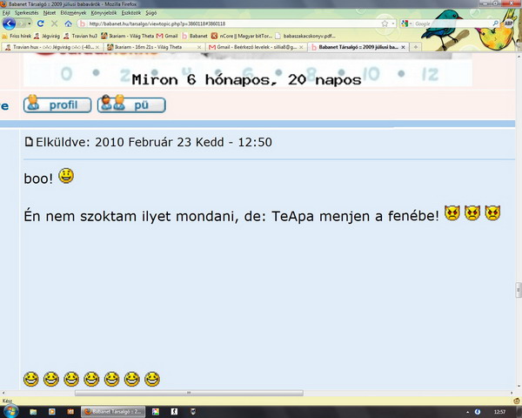Click the first angry devil emoticon
The image size is (522, 418).
pyautogui.click(x=452, y=212)
